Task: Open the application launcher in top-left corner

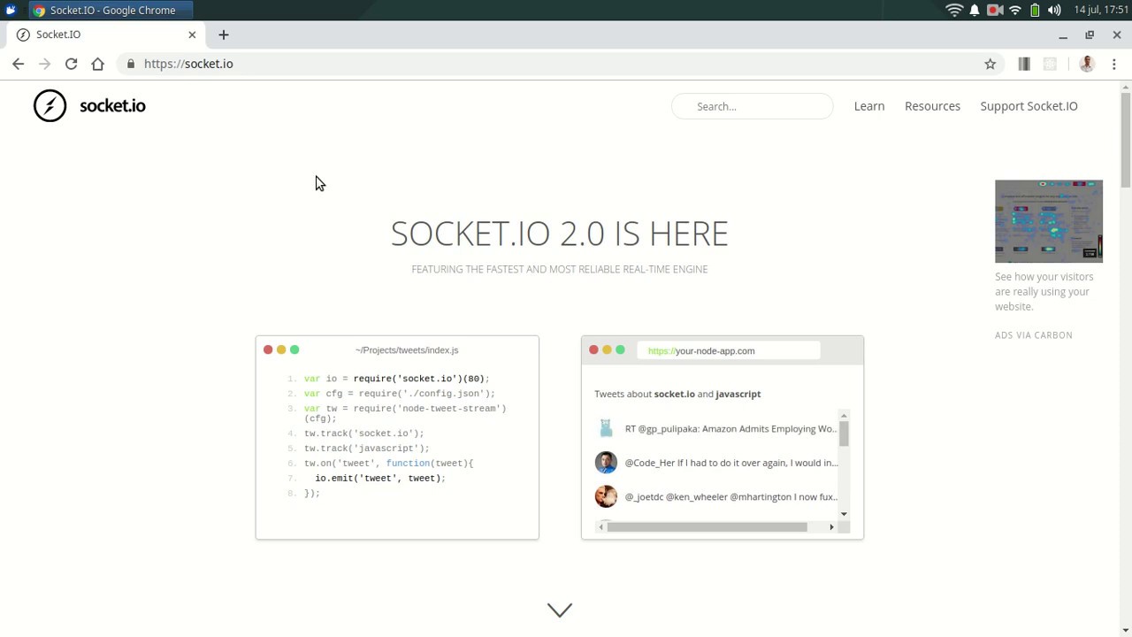Action: point(11,10)
